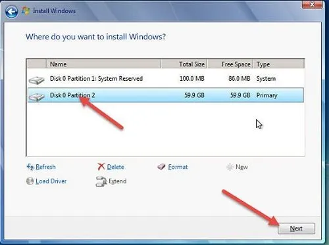Click the Windows flag icon in title bar
The image size is (329, 245).
[x=26, y=11]
